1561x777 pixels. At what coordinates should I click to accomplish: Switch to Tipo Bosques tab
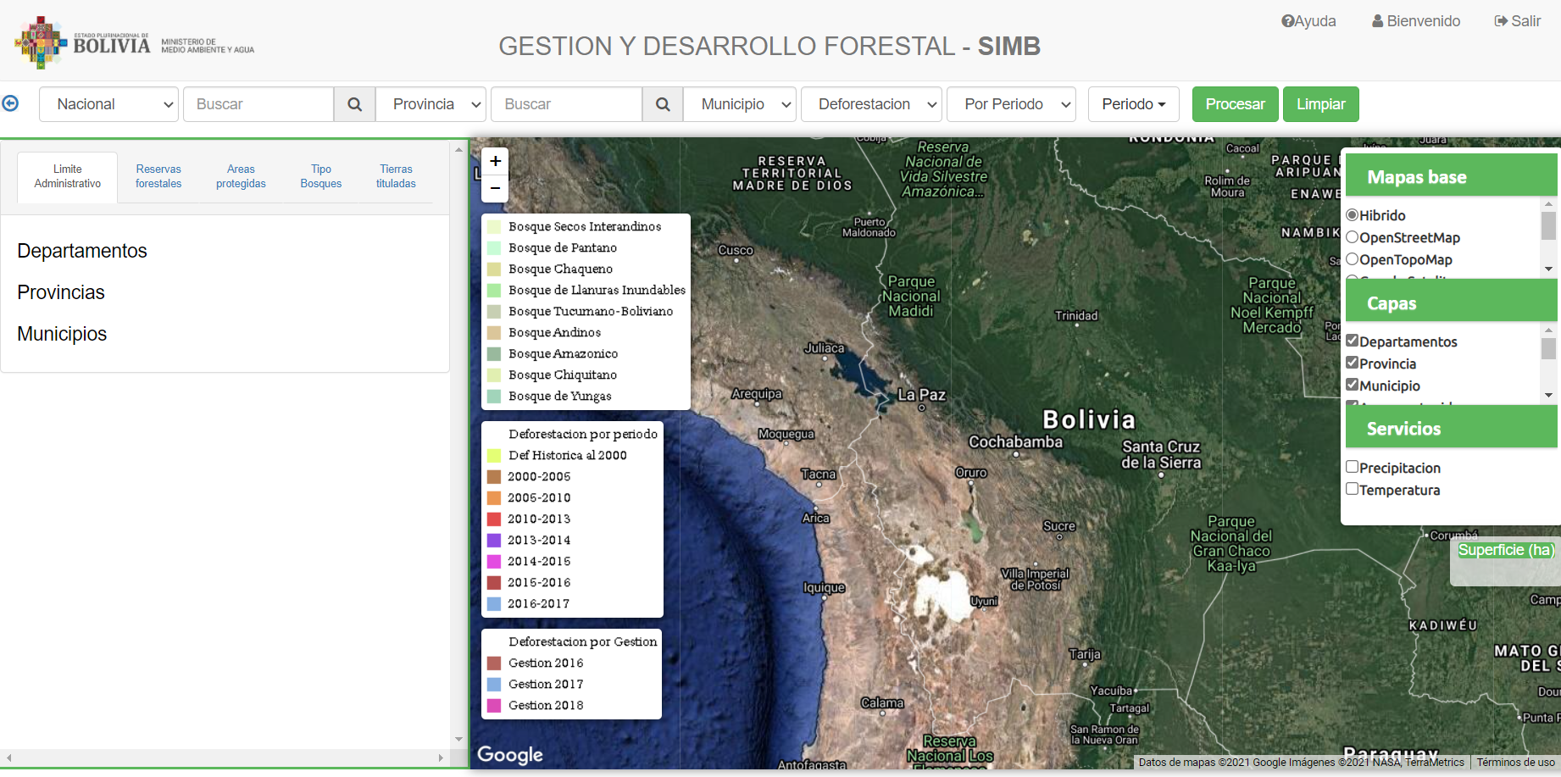click(321, 177)
